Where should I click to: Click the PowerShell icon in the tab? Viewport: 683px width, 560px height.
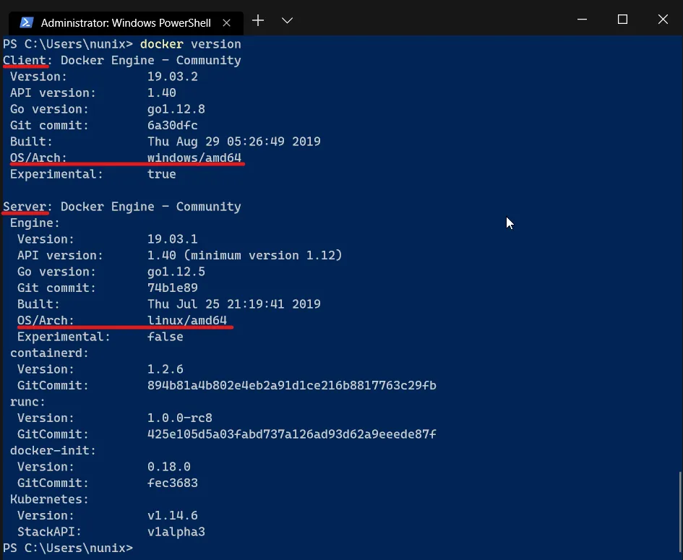pyautogui.click(x=26, y=22)
